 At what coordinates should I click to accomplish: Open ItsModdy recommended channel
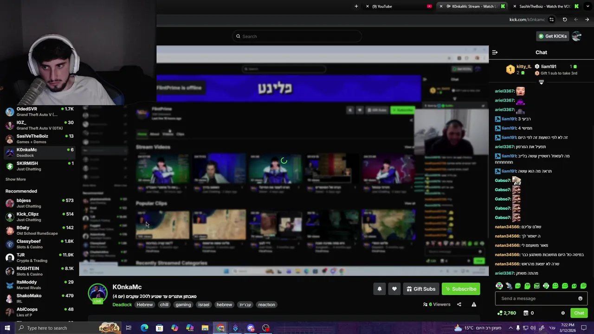tap(39, 285)
